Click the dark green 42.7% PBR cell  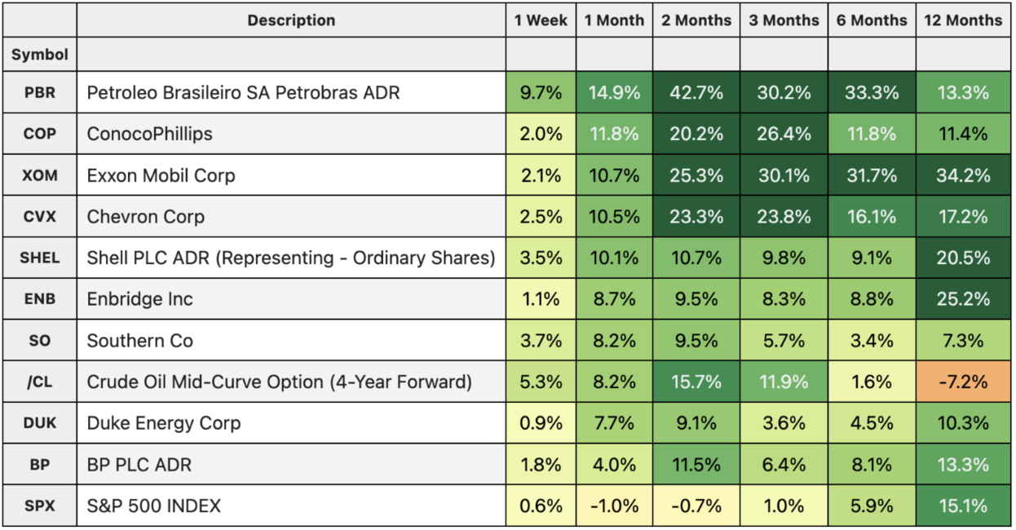click(x=696, y=93)
